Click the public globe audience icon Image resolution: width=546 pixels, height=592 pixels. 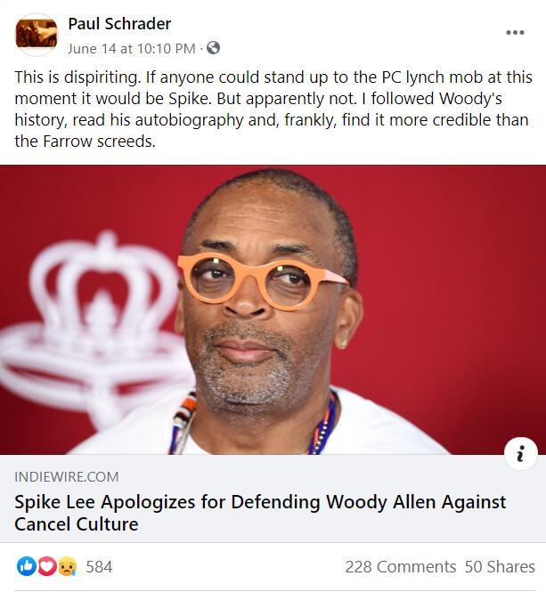213,48
